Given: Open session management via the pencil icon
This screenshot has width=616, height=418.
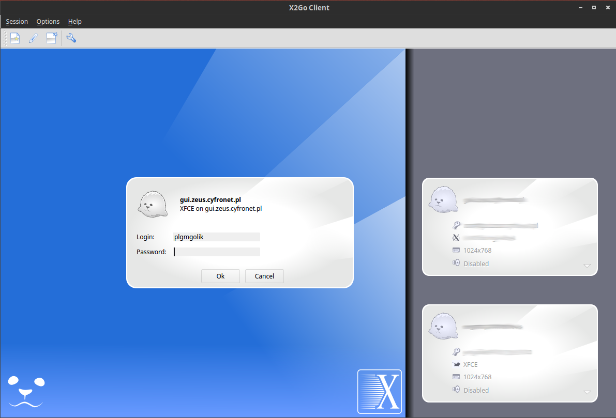Looking at the screenshot, I should pyautogui.click(x=34, y=38).
